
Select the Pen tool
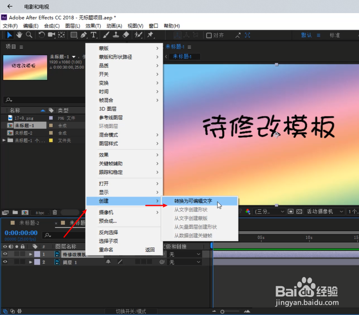click(x=83, y=35)
